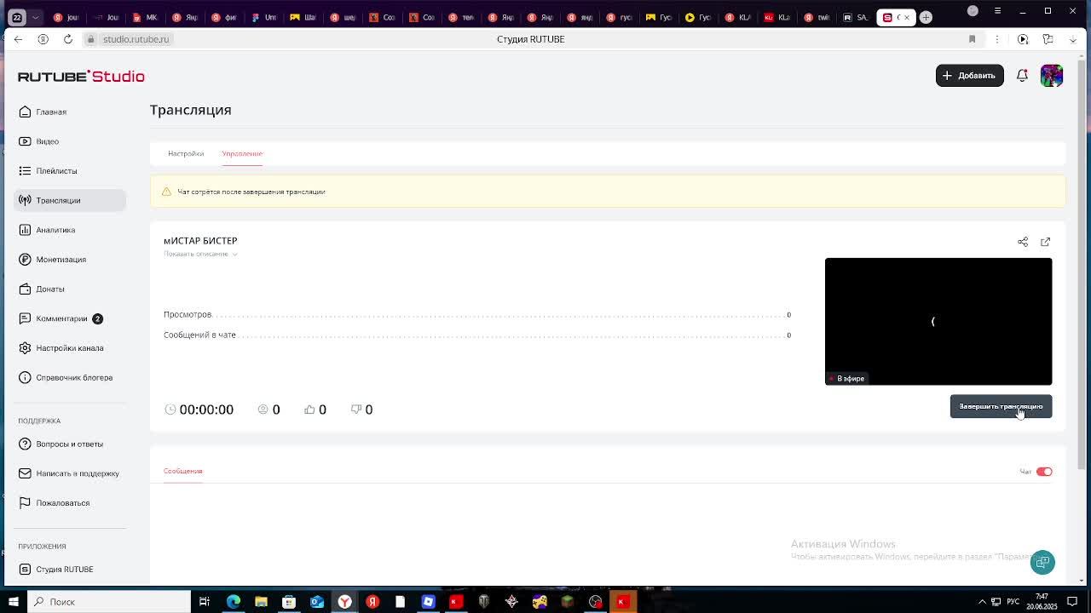Open the notifications bell icon
1091x613 pixels.
click(x=1022, y=76)
